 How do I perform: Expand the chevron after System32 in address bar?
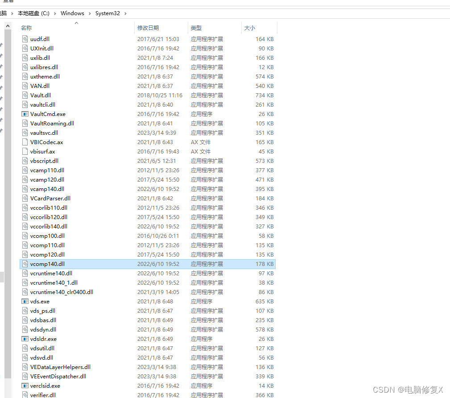click(x=125, y=13)
